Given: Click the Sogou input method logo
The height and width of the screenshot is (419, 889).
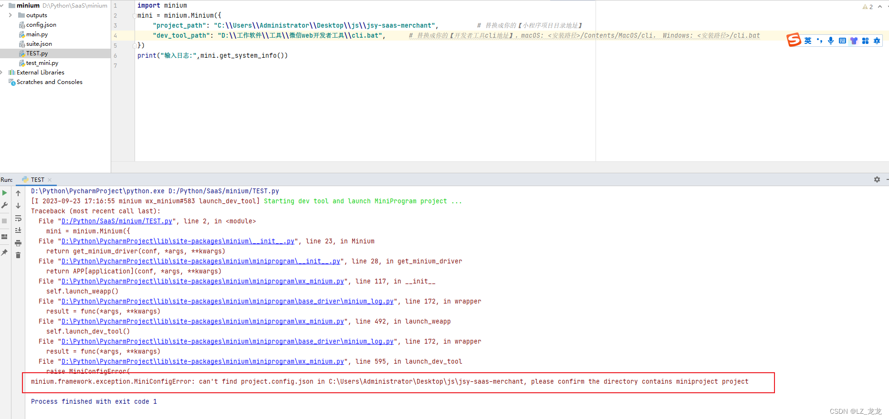Looking at the screenshot, I should 794,40.
